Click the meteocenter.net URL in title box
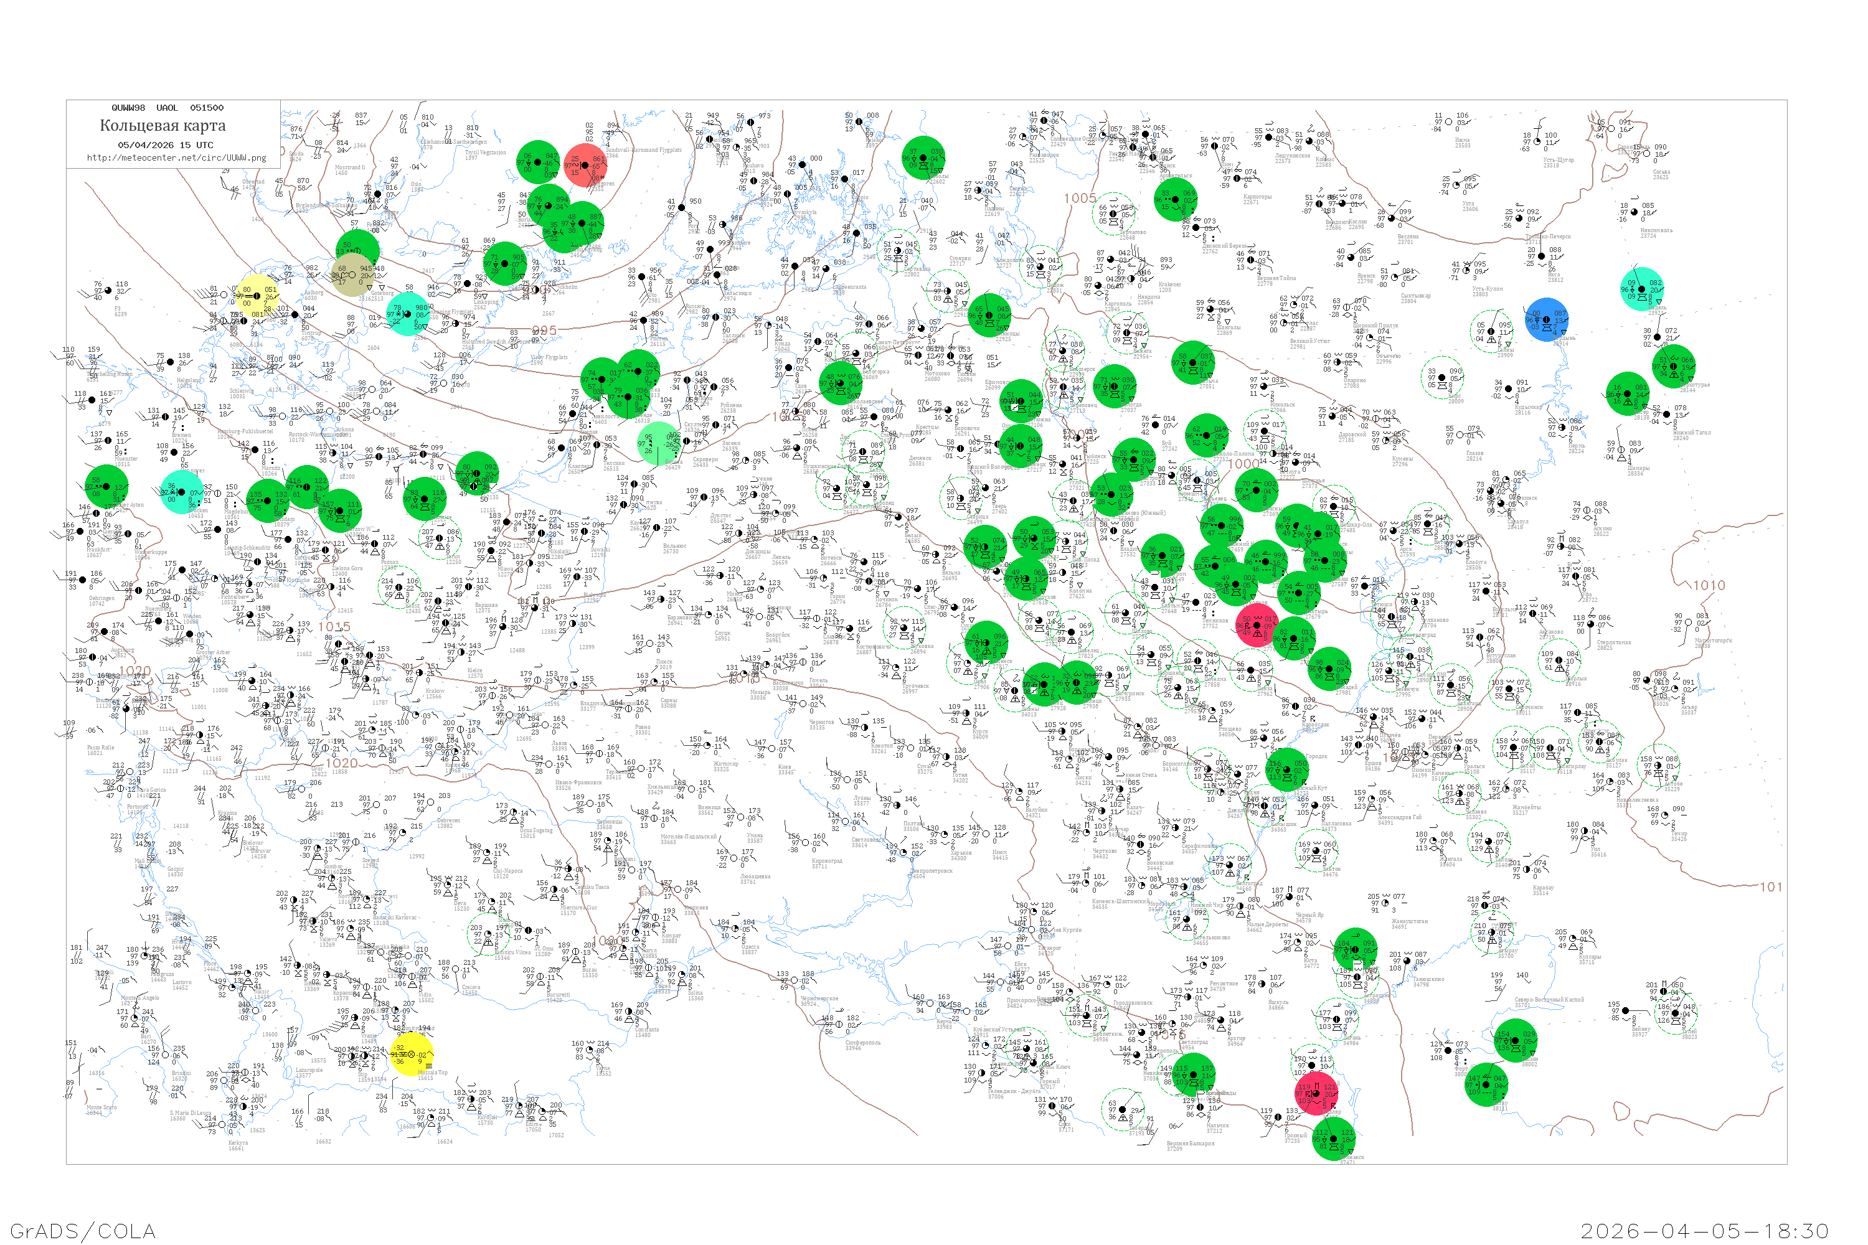The image size is (1868, 1245). pos(176,158)
